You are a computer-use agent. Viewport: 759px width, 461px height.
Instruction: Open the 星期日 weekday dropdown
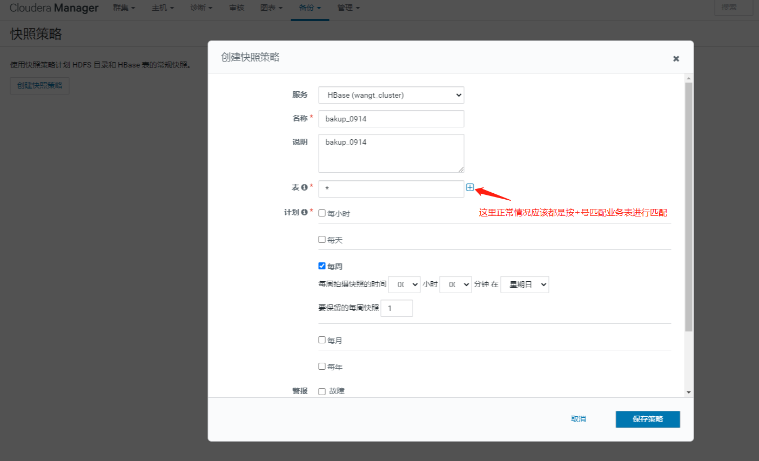525,284
